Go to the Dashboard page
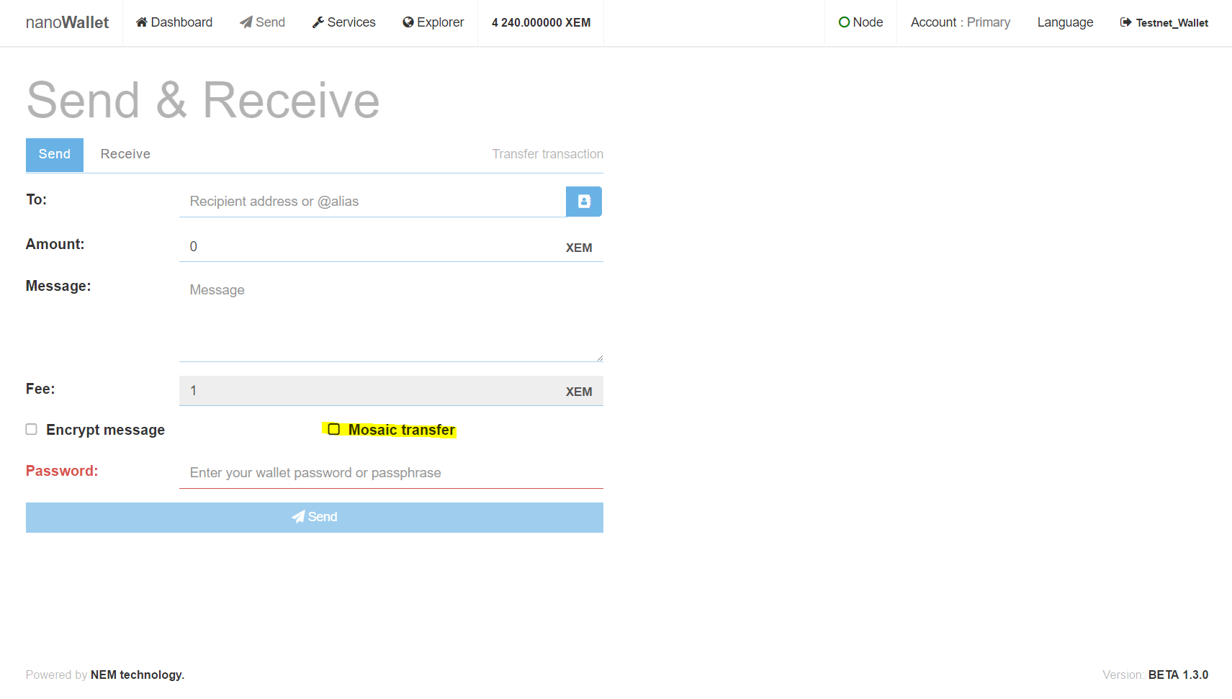The width and height of the screenshot is (1232, 699). click(x=174, y=22)
